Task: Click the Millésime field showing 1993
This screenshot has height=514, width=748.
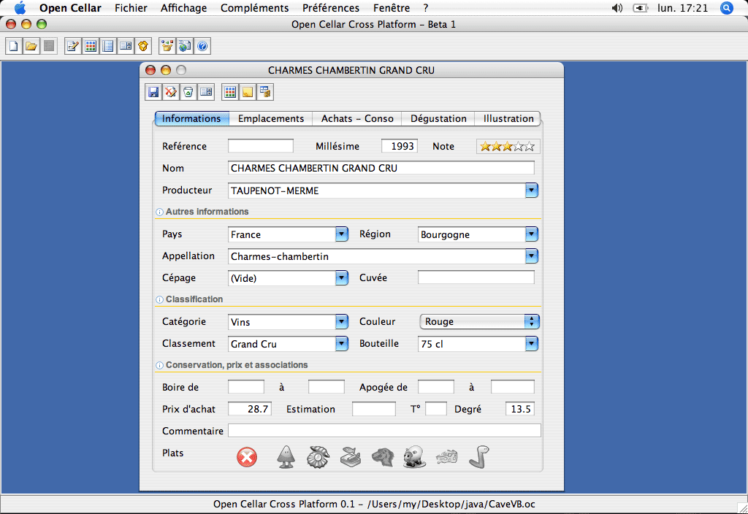Action: pyautogui.click(x=400, y=146)
